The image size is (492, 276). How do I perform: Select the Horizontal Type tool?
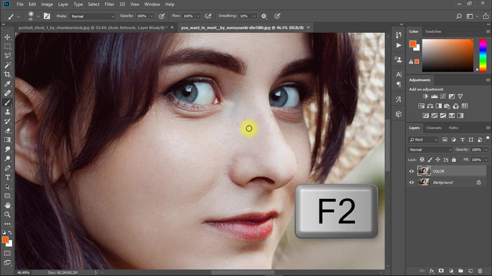click(7, 177)
